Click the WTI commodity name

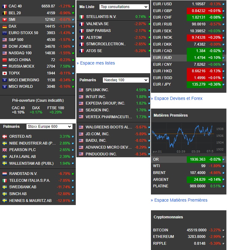point(156,166)
